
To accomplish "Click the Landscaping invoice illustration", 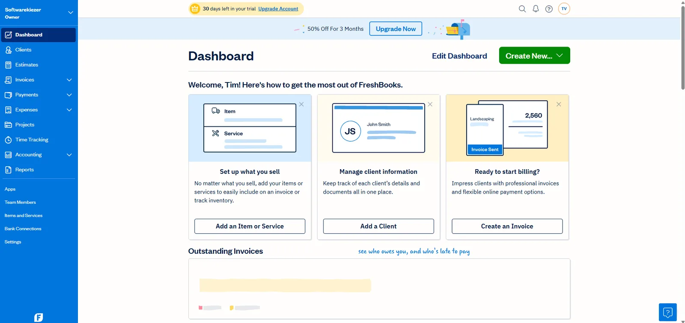I will click(507, 128).
